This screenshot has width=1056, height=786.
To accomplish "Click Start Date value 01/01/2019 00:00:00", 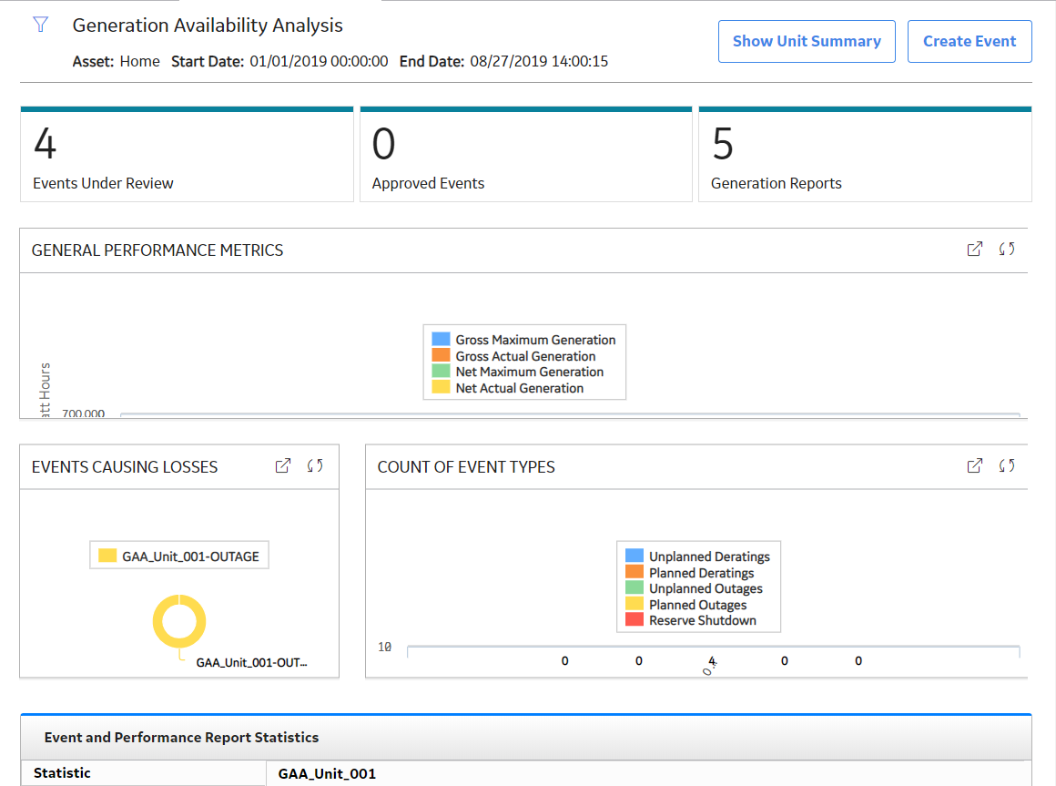I will pyautogui.click(x=319, y=61).
